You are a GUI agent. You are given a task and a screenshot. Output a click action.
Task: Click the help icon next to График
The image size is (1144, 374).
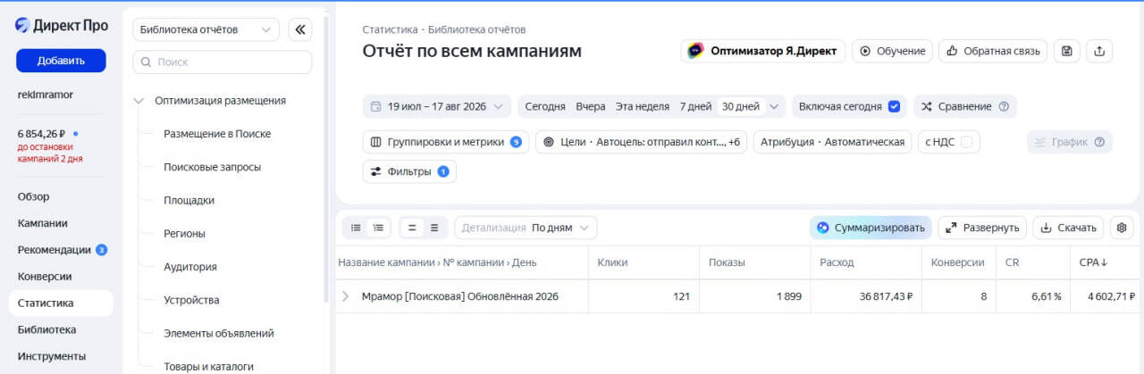pyautogui.click(x=1099, y=142)
